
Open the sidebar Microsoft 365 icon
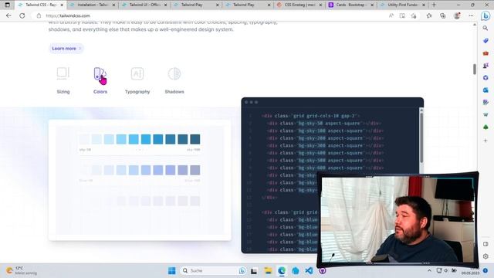(x=486, y=77)
